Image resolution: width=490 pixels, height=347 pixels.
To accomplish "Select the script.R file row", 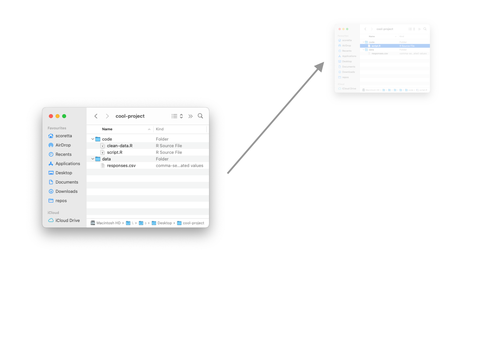I will click(x=115, y=152).
